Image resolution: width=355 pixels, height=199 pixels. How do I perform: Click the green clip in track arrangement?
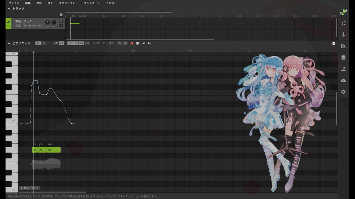(75, 24)
